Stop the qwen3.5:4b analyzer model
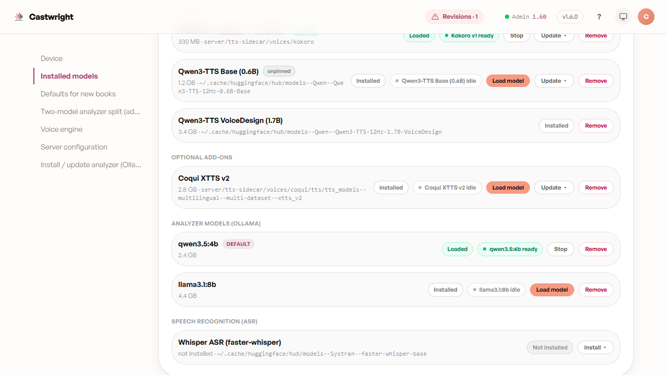Screen dimensions: 667x375 click(x=561, y=249)
